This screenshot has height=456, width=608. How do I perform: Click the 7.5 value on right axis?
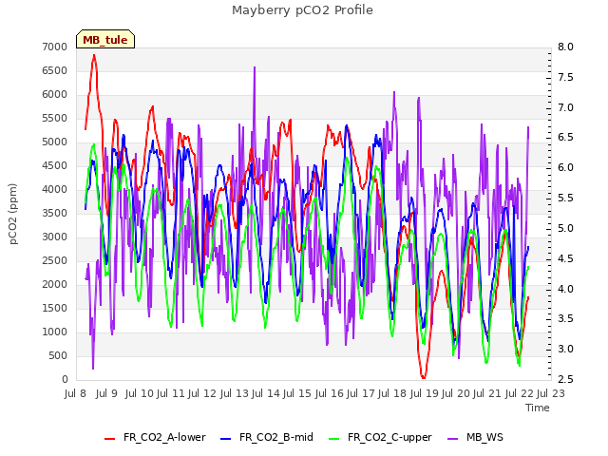pos(565,77)
